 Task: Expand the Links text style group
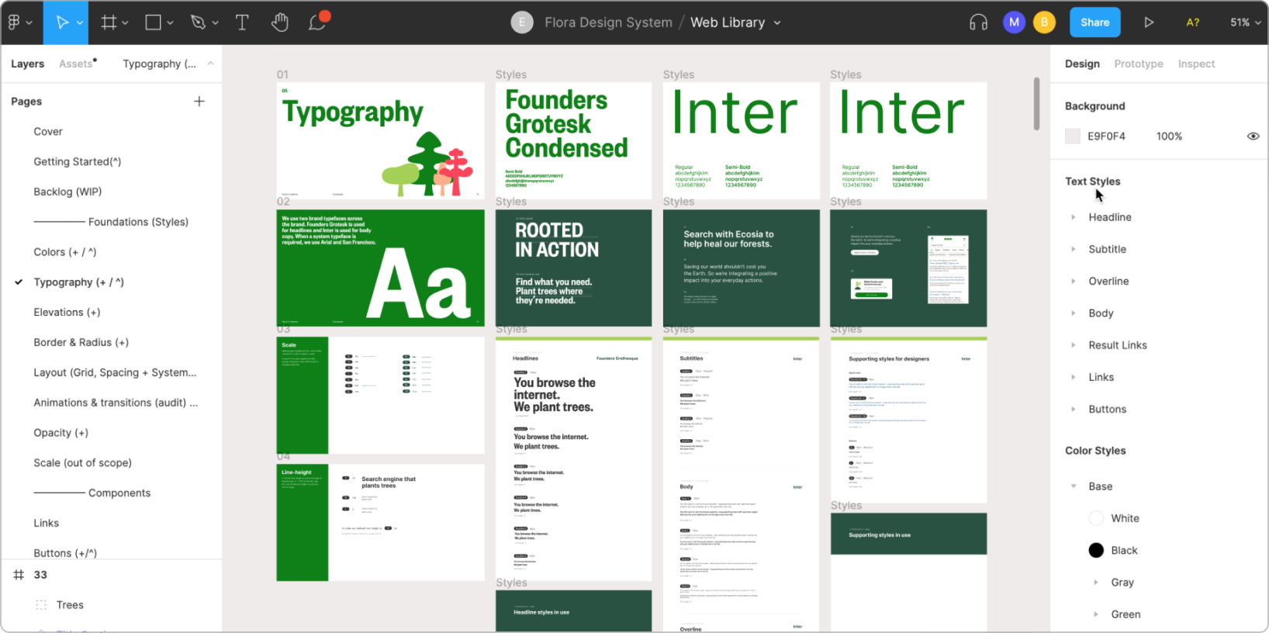(x=1074, y=377)
